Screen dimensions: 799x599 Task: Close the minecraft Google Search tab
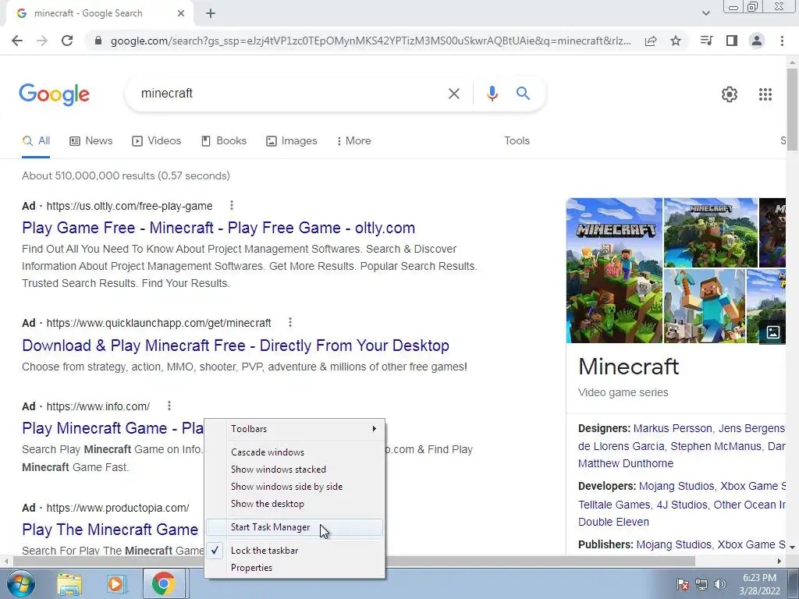click(181, 14)
